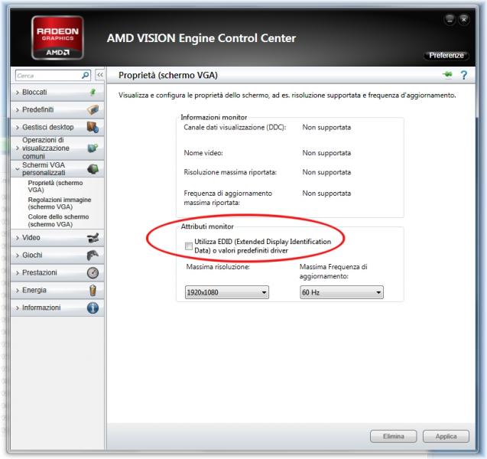Screen dimensions: 487x459
Task: Click the Bloccati pin icon
Action: click(x=93, y=92)
